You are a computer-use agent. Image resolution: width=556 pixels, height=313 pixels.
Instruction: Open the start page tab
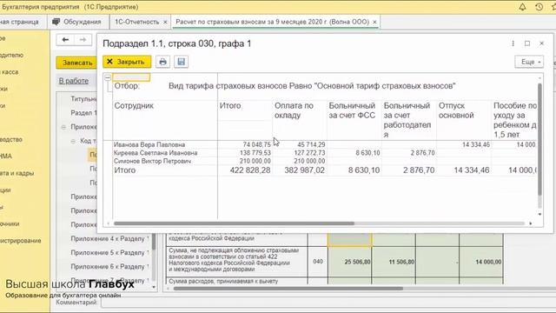21,22
